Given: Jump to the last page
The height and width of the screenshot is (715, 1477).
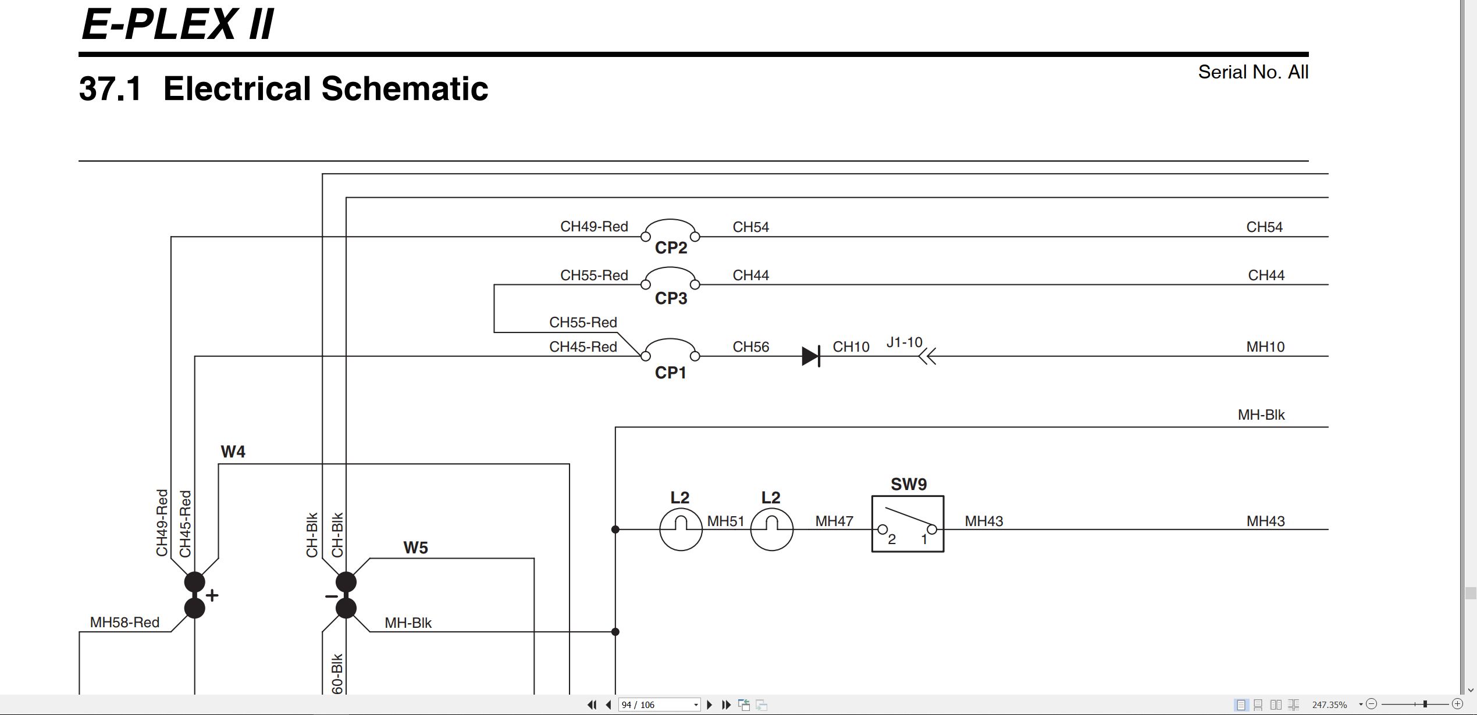Looking at the screenshot, I should coord(726,705).
